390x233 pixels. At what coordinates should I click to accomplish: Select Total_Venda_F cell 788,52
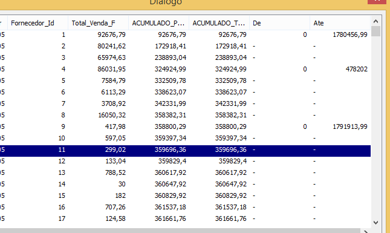pos(115,172)
